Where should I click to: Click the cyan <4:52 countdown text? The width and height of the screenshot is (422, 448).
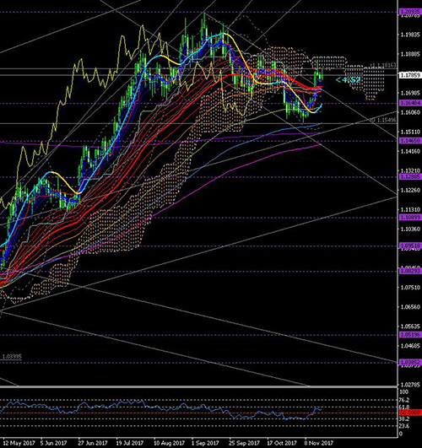[x=348, y=80]
